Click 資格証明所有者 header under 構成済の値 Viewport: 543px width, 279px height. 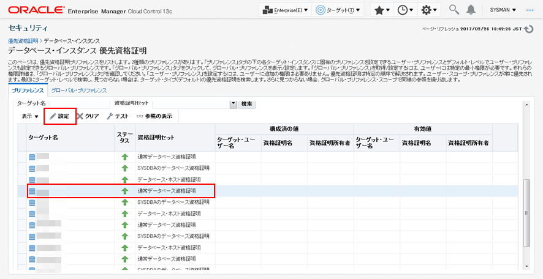coord(330,143)
